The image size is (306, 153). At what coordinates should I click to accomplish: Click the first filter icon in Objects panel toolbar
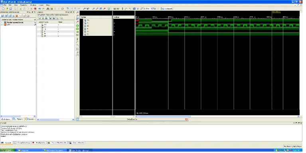[39, 18]
